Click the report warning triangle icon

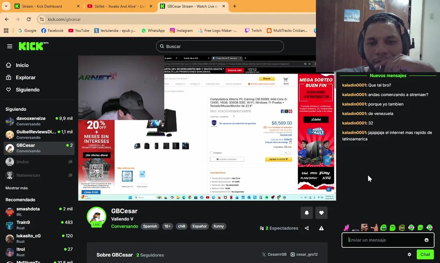321,228
